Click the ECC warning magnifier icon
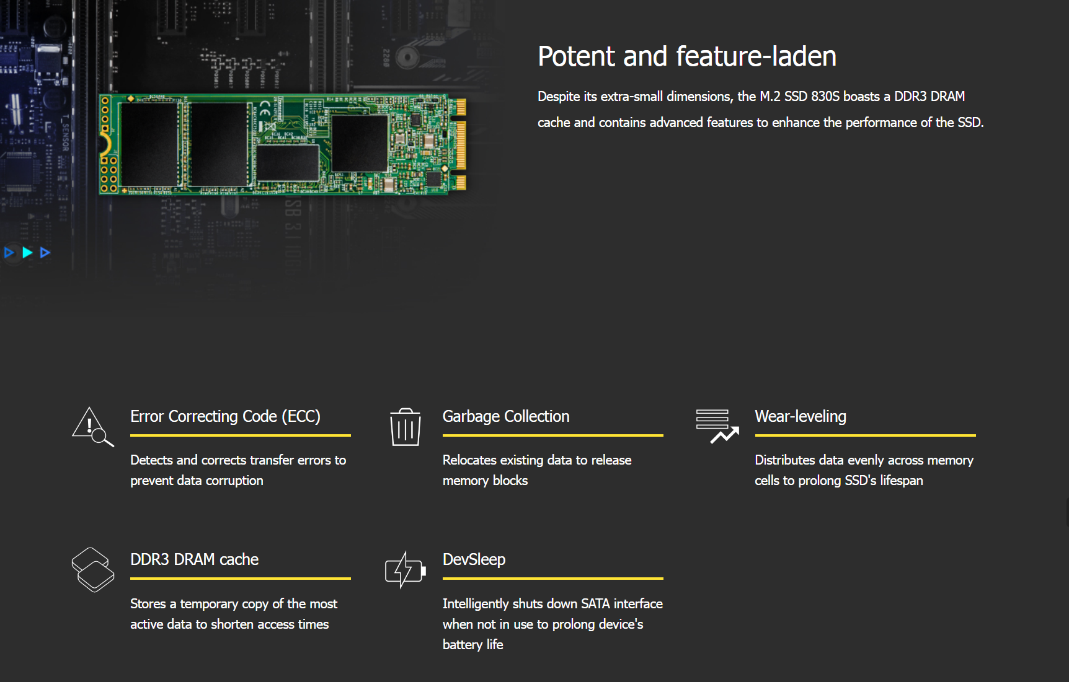Screen dimensions: 1069x682 click(93, 427)
